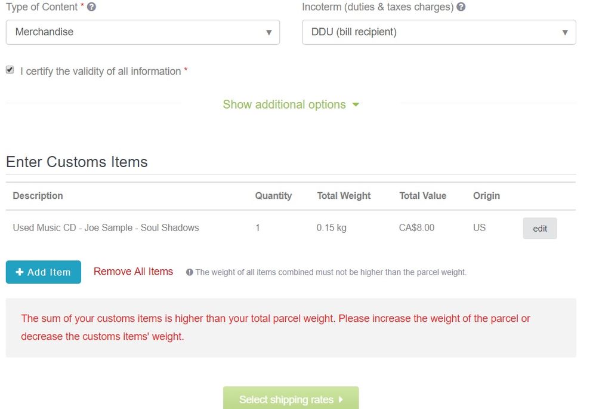Image resolution: width=596 pixels, height=409 pixels.
Task: Select the Description column header
Action: click(38, 196)
